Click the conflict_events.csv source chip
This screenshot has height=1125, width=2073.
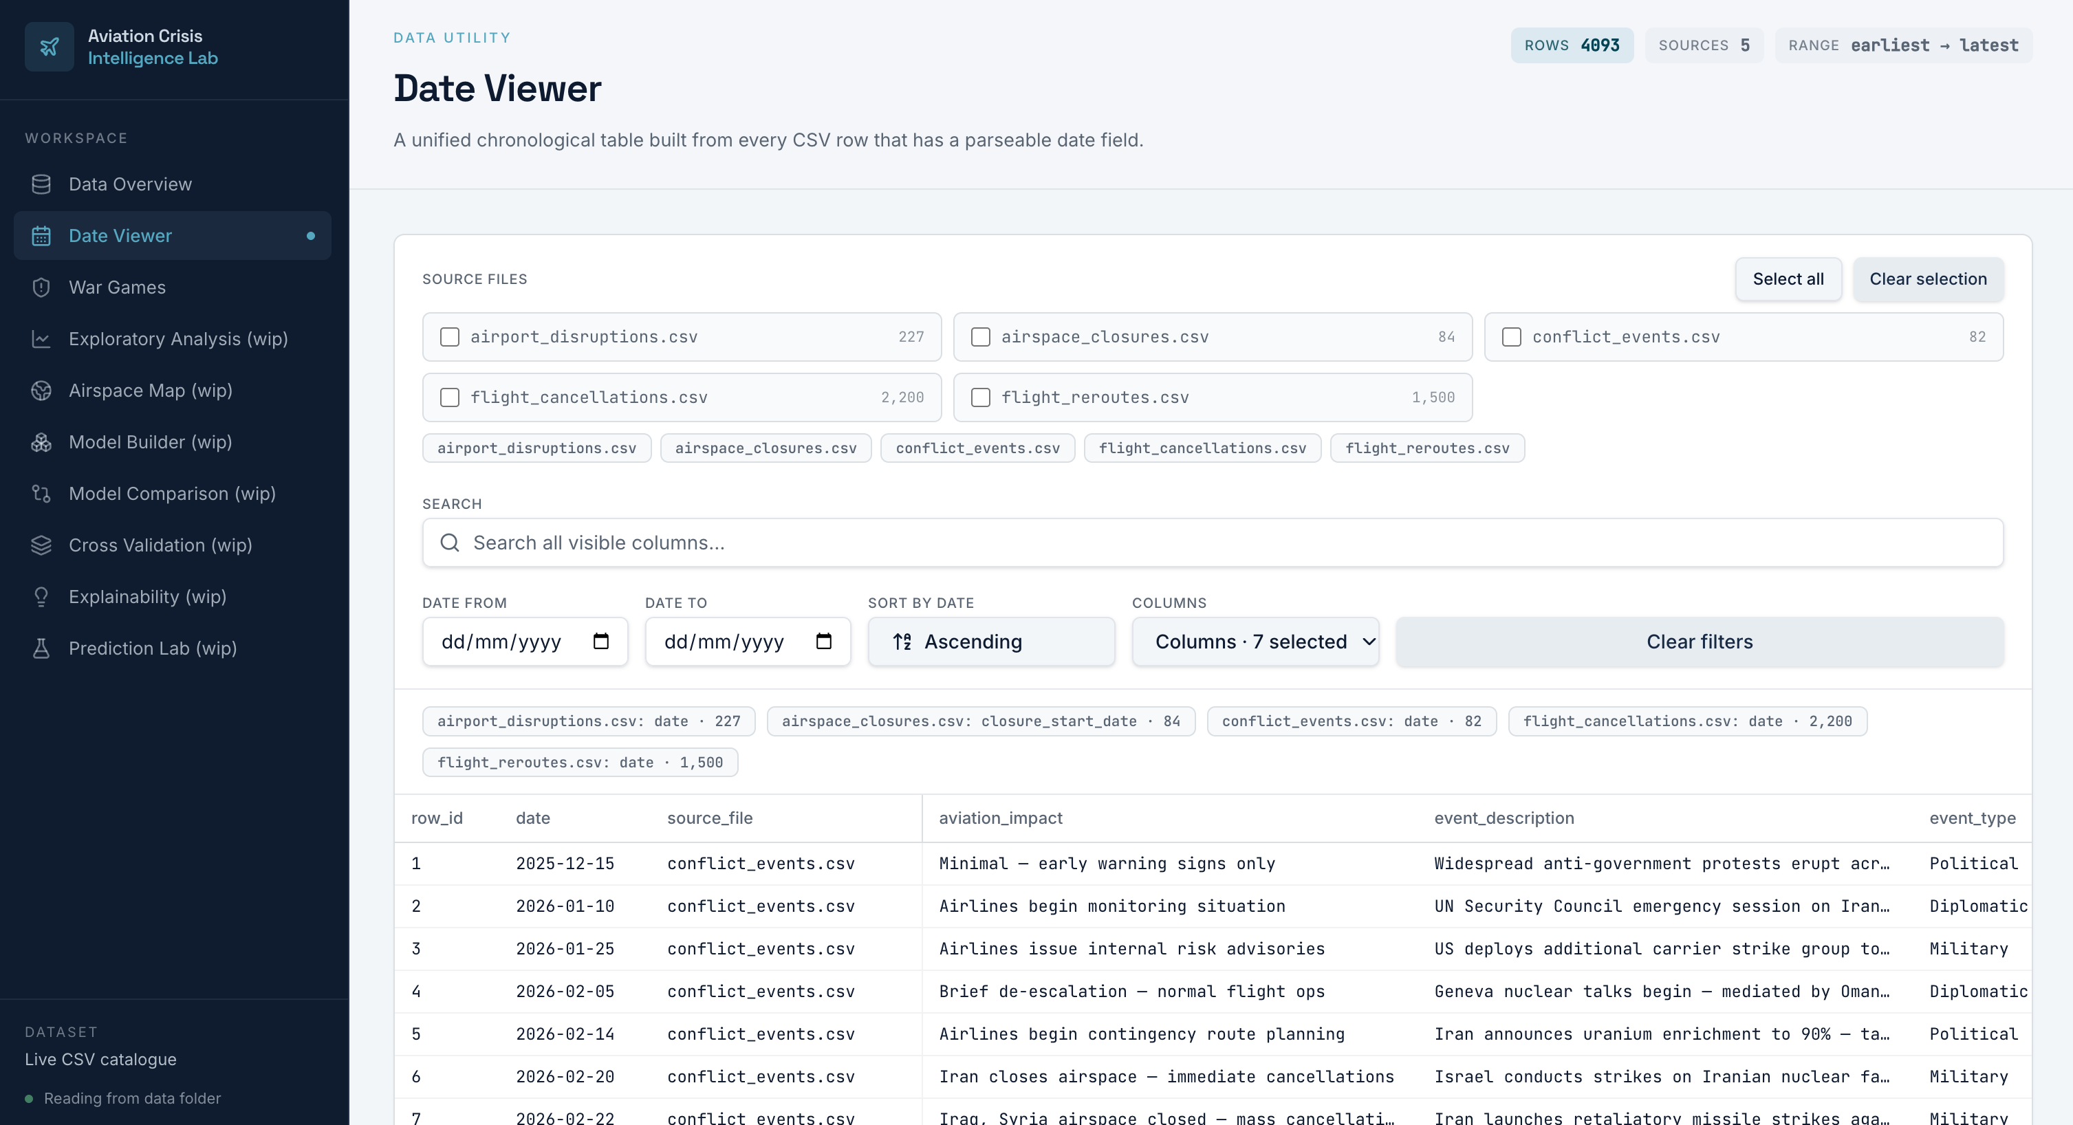coord(978,448)
